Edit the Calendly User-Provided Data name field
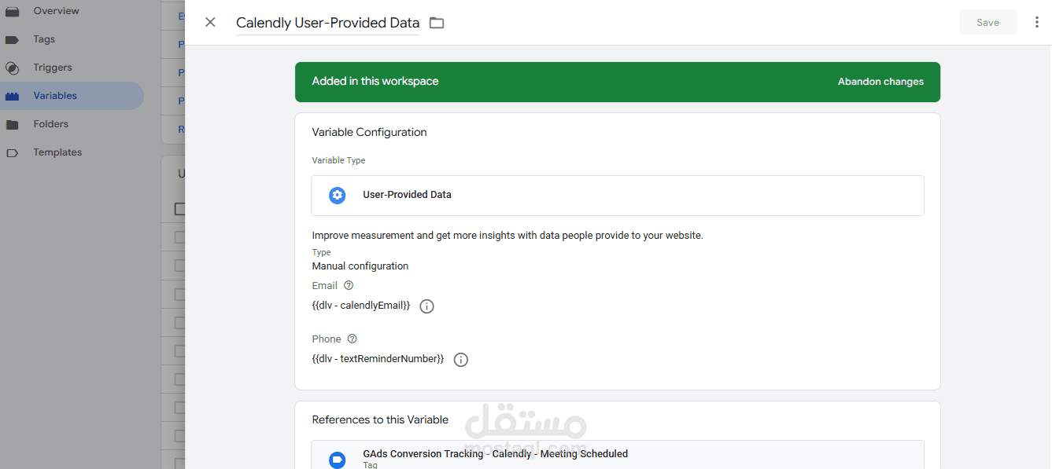The image size is (1052, 469). tap(327, 23)
